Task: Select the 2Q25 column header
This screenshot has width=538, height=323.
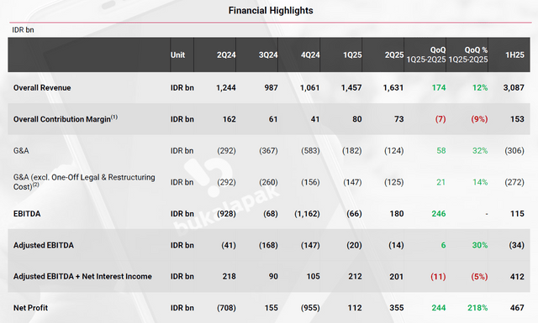Action: click(394, 55)
